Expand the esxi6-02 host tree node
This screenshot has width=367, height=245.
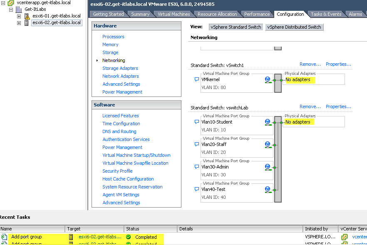19,23
